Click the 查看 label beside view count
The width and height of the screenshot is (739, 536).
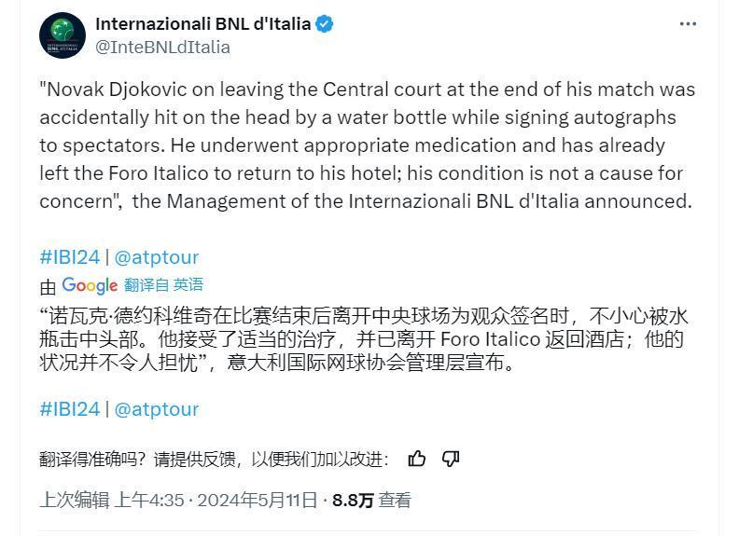(395, 501)
